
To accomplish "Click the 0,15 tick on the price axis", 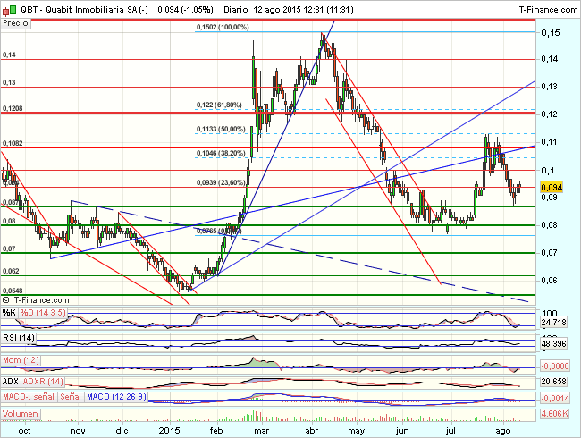I will tap(551, 33).
